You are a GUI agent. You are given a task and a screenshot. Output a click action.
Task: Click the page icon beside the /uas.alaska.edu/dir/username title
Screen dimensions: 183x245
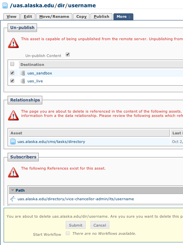5,5
